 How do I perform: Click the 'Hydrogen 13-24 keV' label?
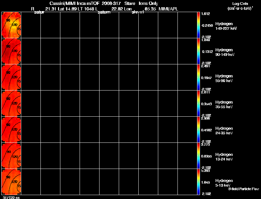point(224,157)
